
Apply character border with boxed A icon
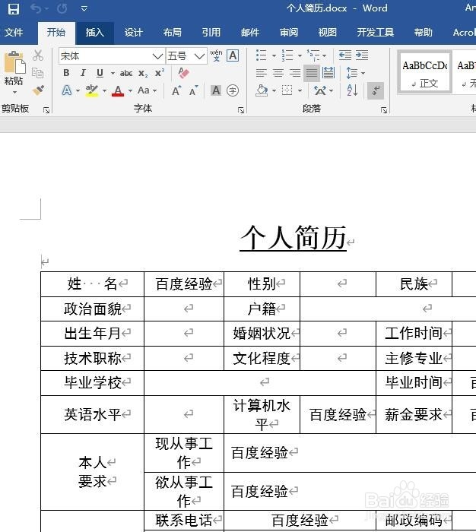[x=233, y=55]
